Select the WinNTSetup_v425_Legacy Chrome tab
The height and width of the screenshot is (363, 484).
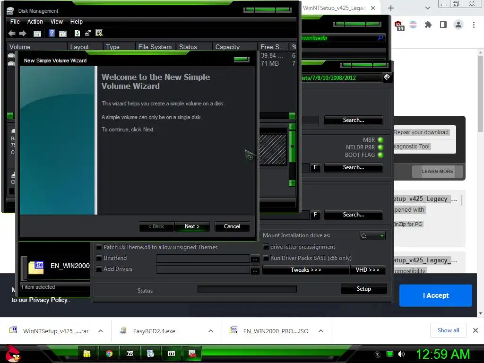click(334, 8)
